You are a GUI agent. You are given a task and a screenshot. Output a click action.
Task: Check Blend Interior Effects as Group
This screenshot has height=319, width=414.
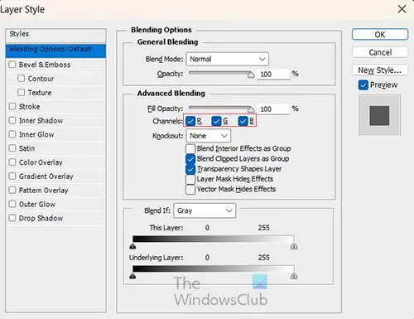[x=190, y=148]
